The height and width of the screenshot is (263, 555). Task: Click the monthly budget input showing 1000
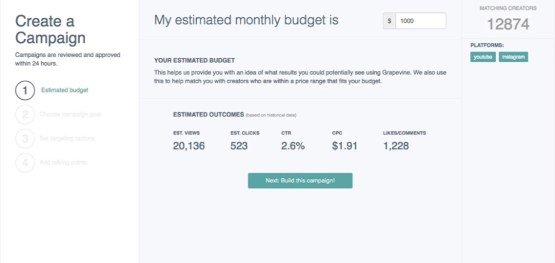pos(421,21)
